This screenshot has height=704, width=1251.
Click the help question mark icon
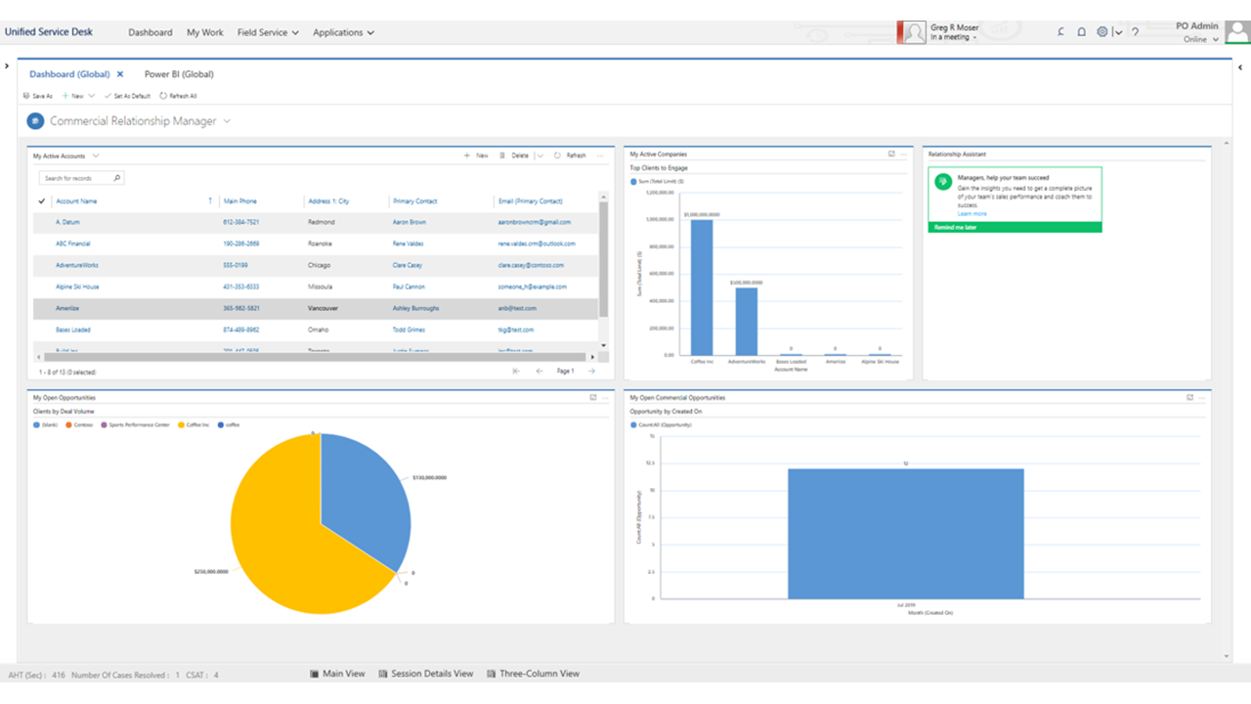pos(1135,32)
